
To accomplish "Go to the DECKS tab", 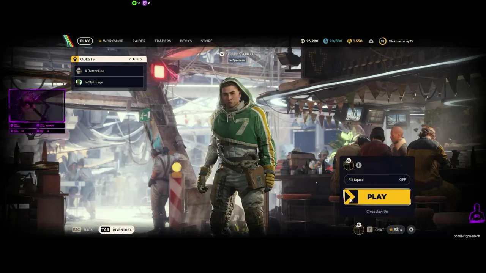I will (186, 41).
